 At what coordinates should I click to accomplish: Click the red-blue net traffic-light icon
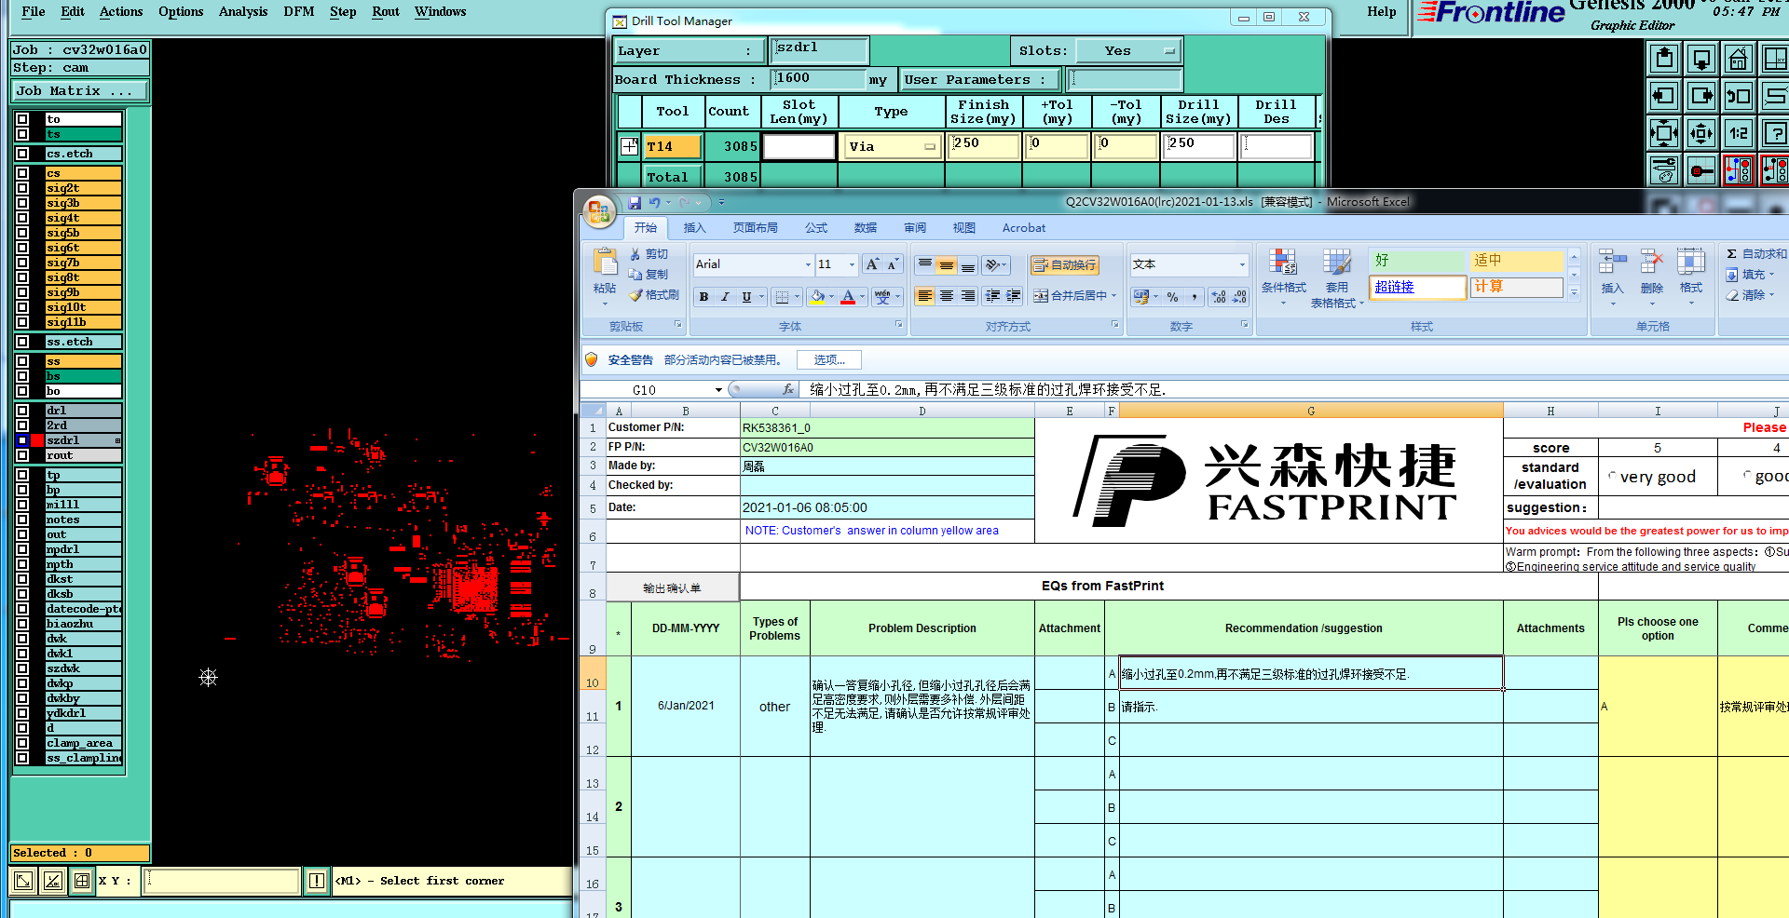[1739, 170]
